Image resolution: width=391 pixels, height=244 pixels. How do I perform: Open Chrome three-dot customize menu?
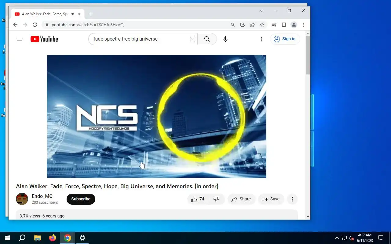304,25
